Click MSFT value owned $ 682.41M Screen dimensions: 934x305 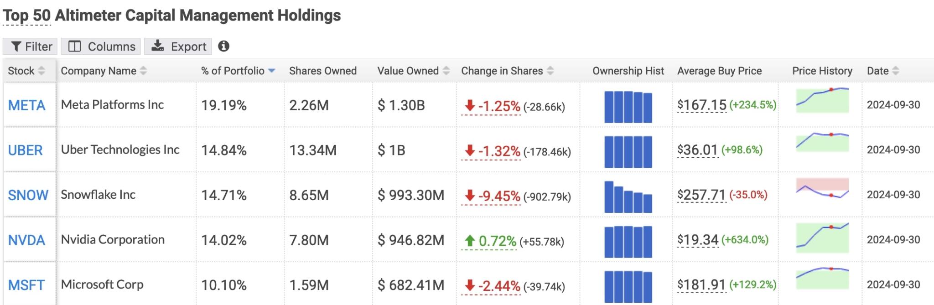click(x=411, y=285)
